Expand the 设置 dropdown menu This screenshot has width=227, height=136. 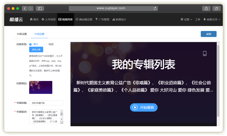(186, 20)
